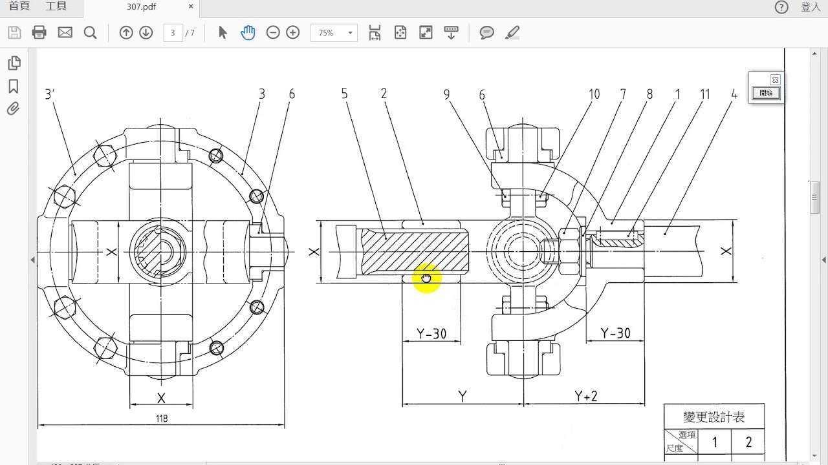
Task: Expand right tools pane arrow
Action: click(824, 260)
